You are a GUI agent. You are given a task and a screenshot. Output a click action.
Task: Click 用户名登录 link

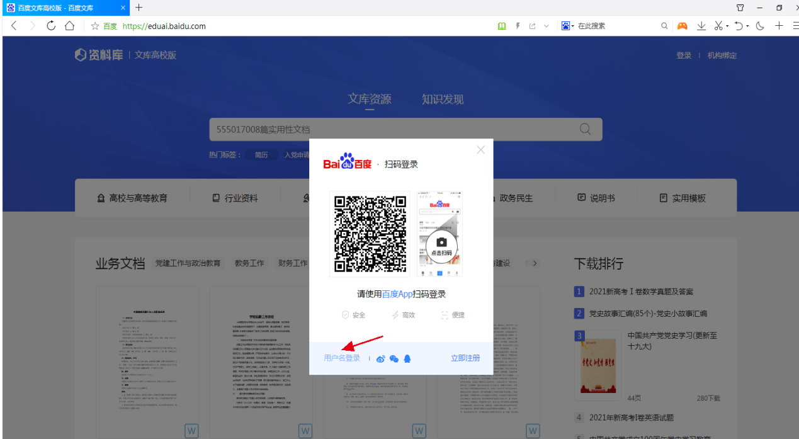[x=342, y=358]
